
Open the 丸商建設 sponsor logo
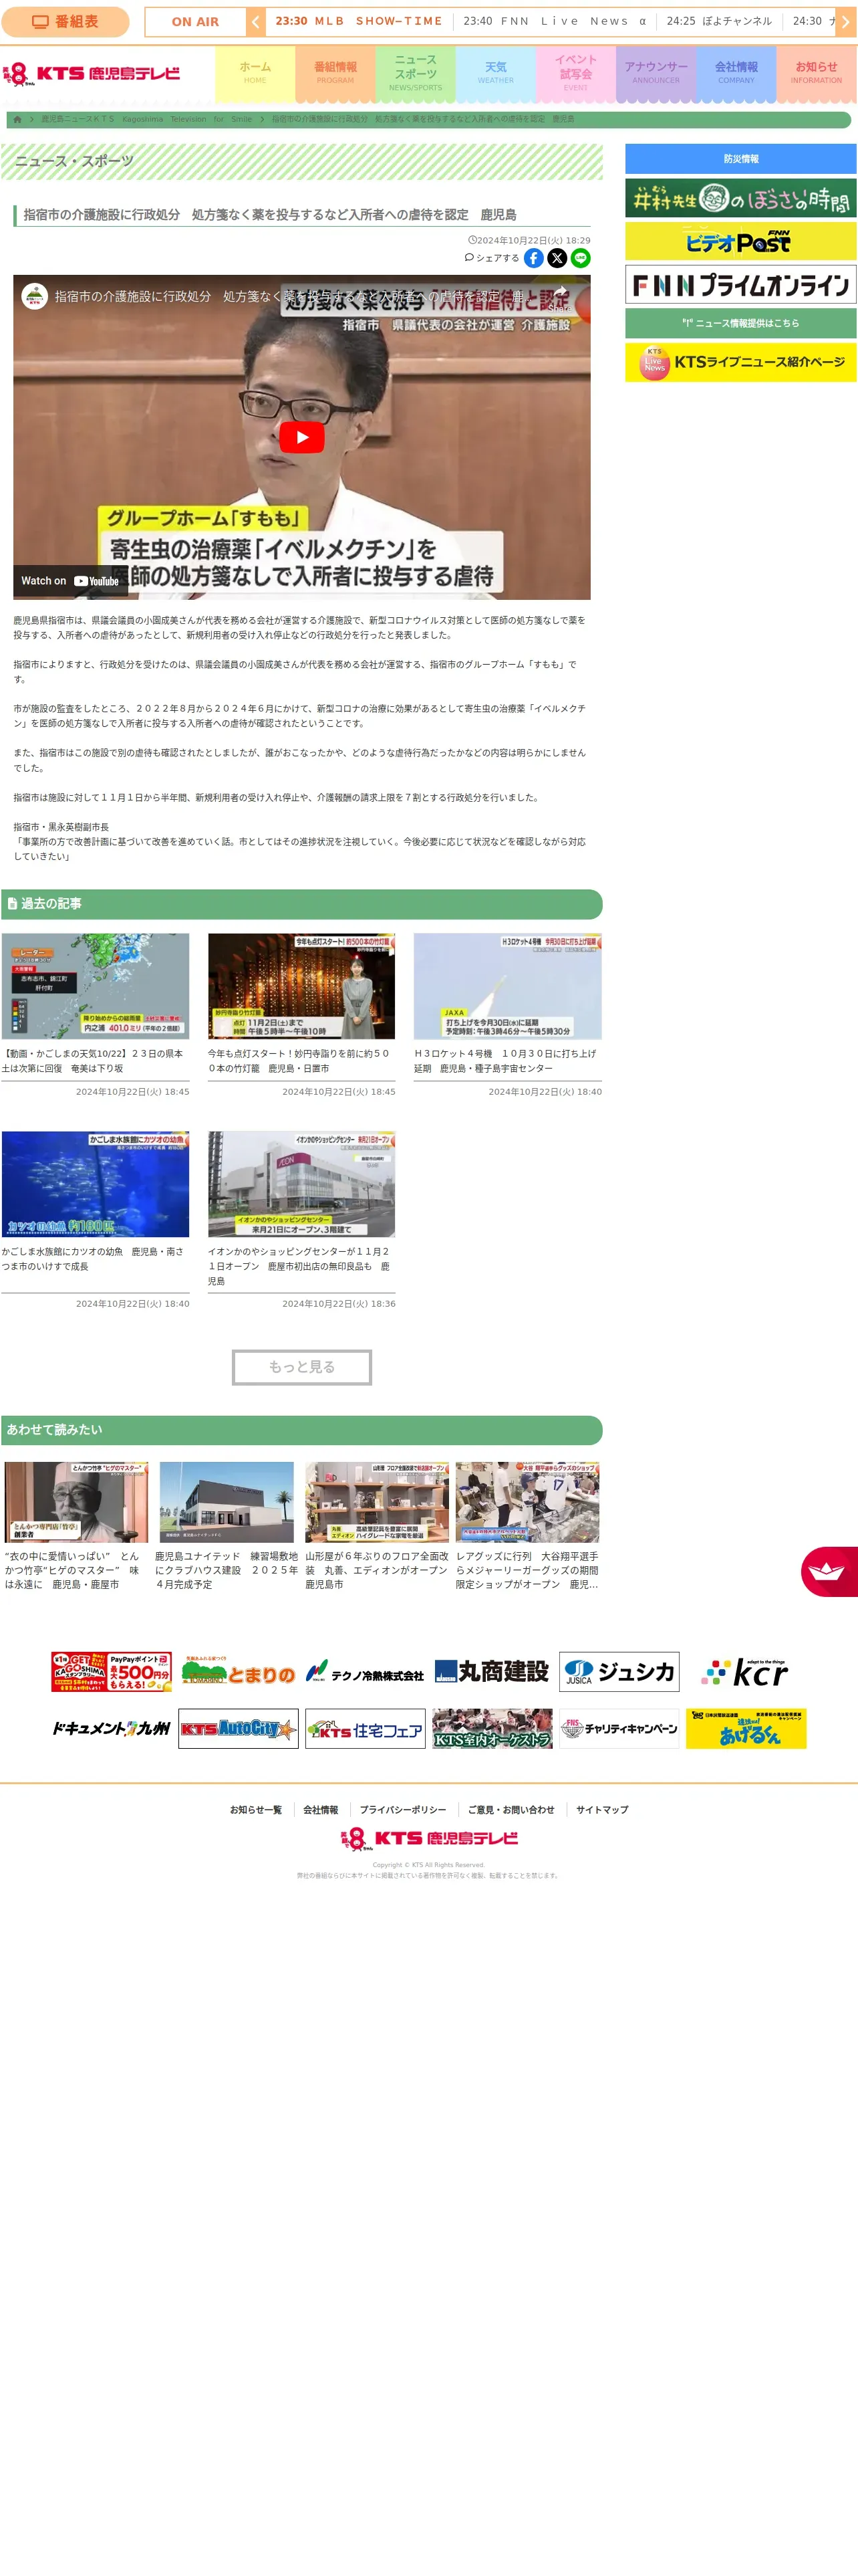pos(491,1672)
